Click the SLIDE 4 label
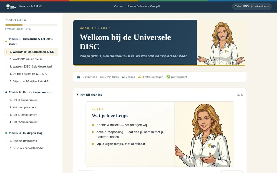Image resolution: width=277 pixels, height=173 pixels. (x=98, y=109)
